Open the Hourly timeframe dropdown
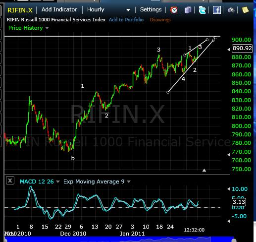256x242 pixels. coord(108,10)
